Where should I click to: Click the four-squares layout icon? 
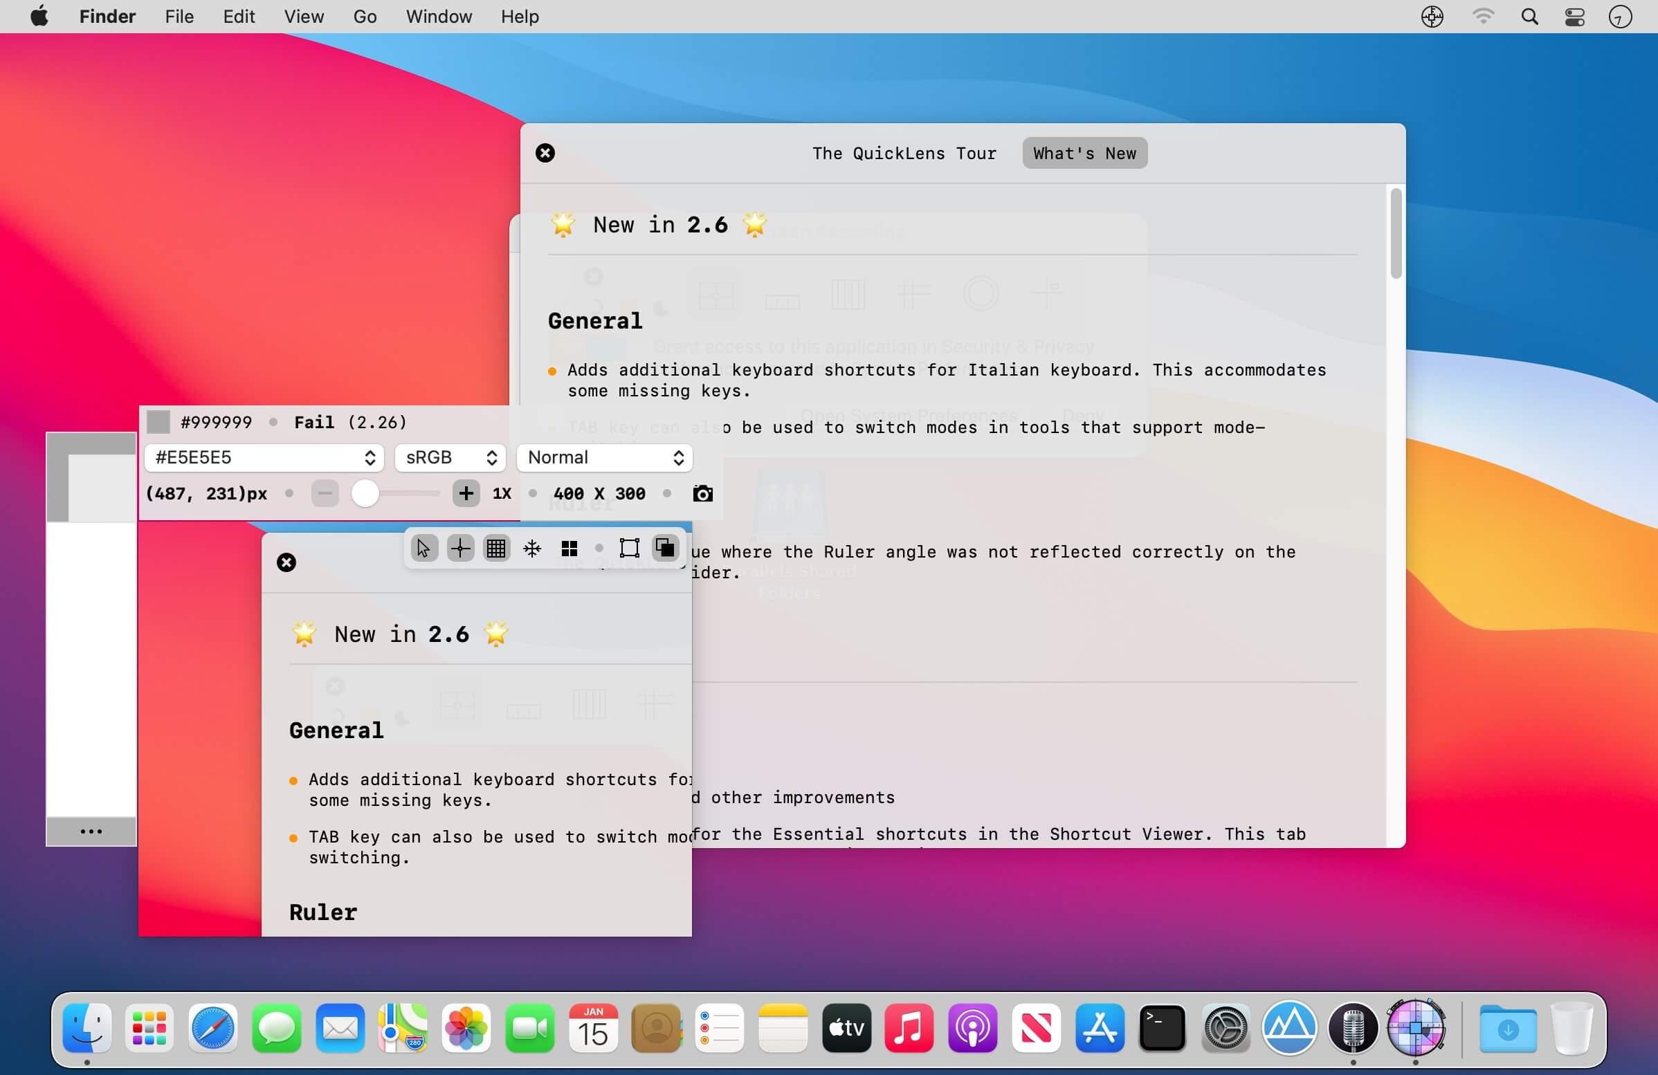point(569,549)
